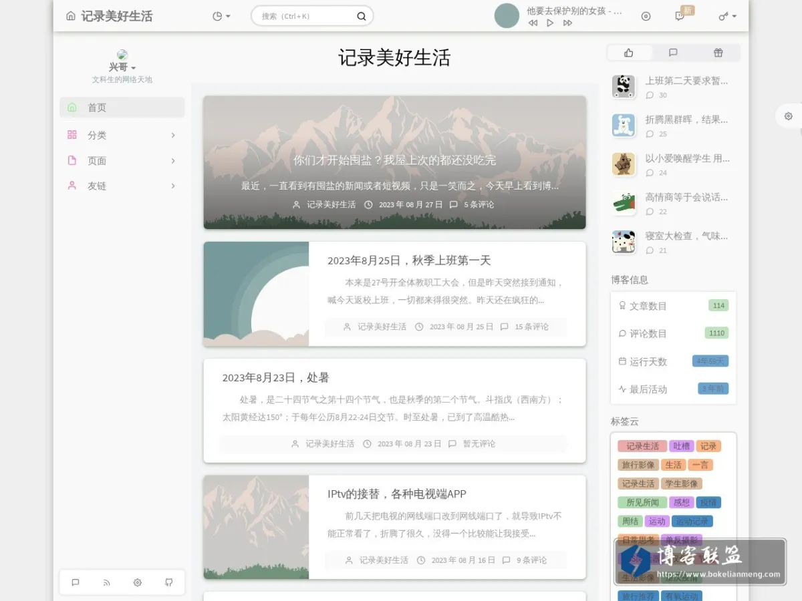
Task: Open popular post 高情商等于会说话...
Action: coord(686,197)
